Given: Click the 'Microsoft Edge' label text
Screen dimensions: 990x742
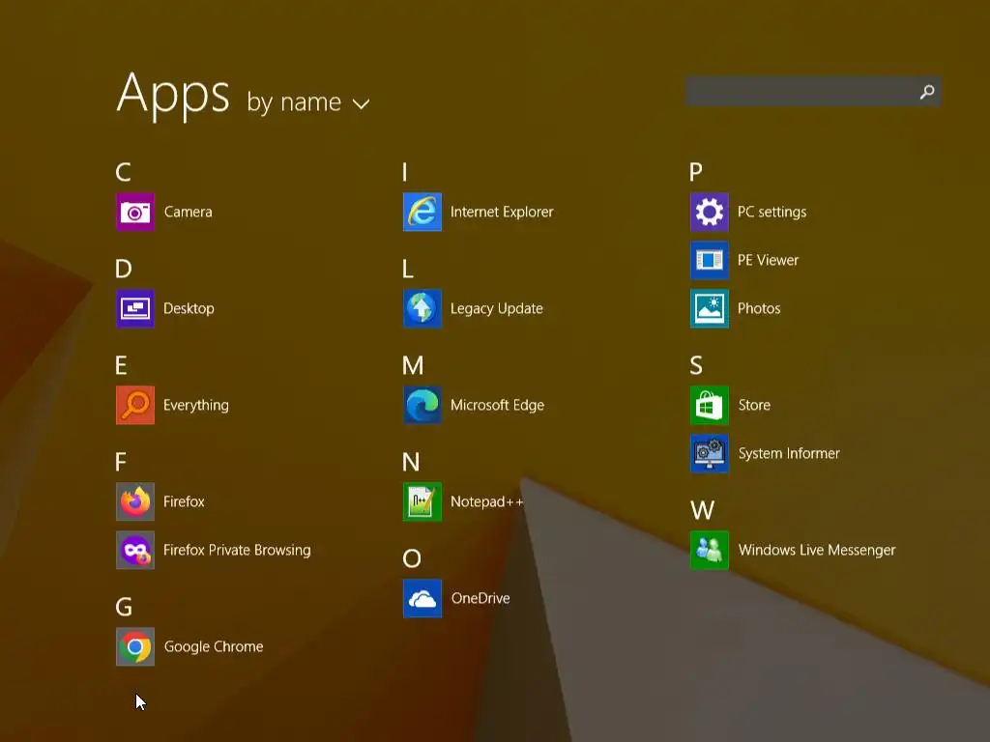Looking at the screenshot, I should pos(498,405).
